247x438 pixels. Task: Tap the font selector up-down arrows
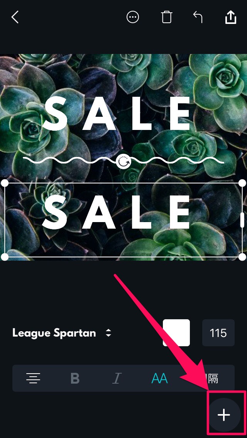108,333
